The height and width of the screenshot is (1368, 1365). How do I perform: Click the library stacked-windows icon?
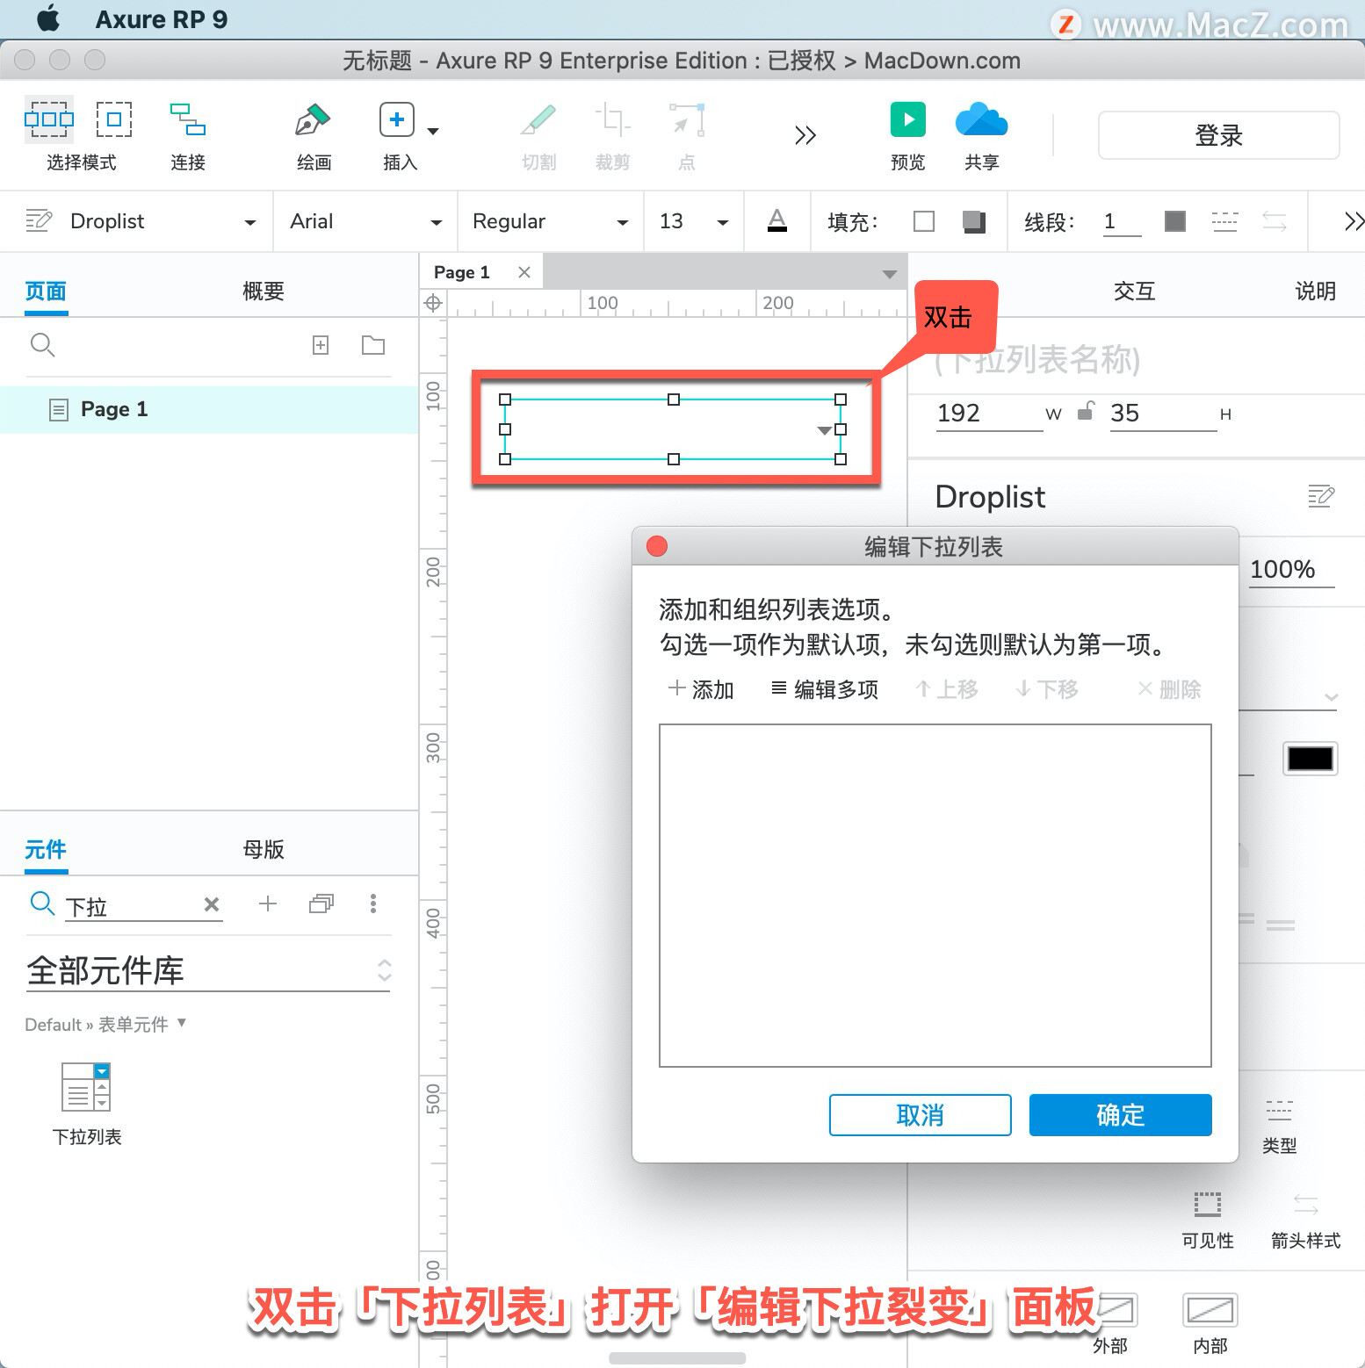(321, 904)
